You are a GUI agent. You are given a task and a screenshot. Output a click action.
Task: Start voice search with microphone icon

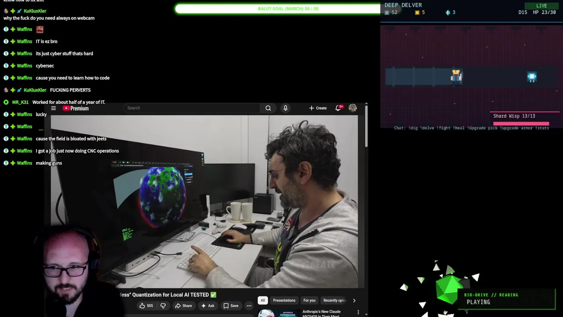point(285,108)
